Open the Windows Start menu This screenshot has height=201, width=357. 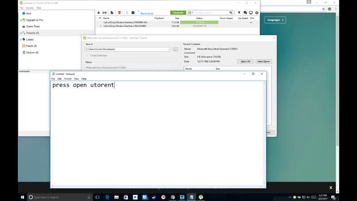[22, 197]
